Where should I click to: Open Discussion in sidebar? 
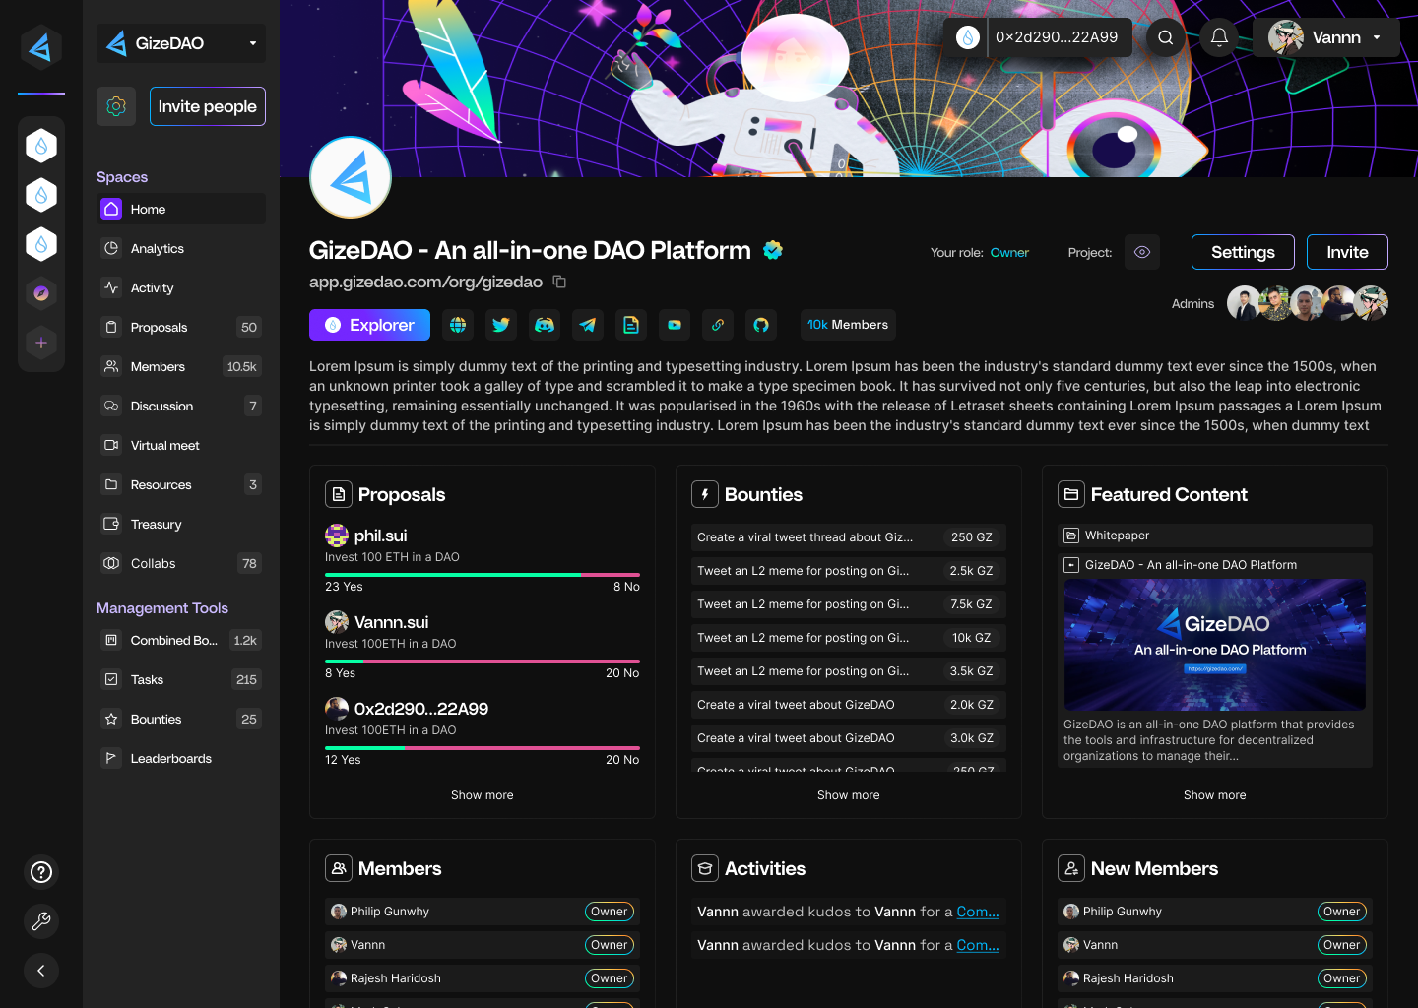[x=181, y=406]
